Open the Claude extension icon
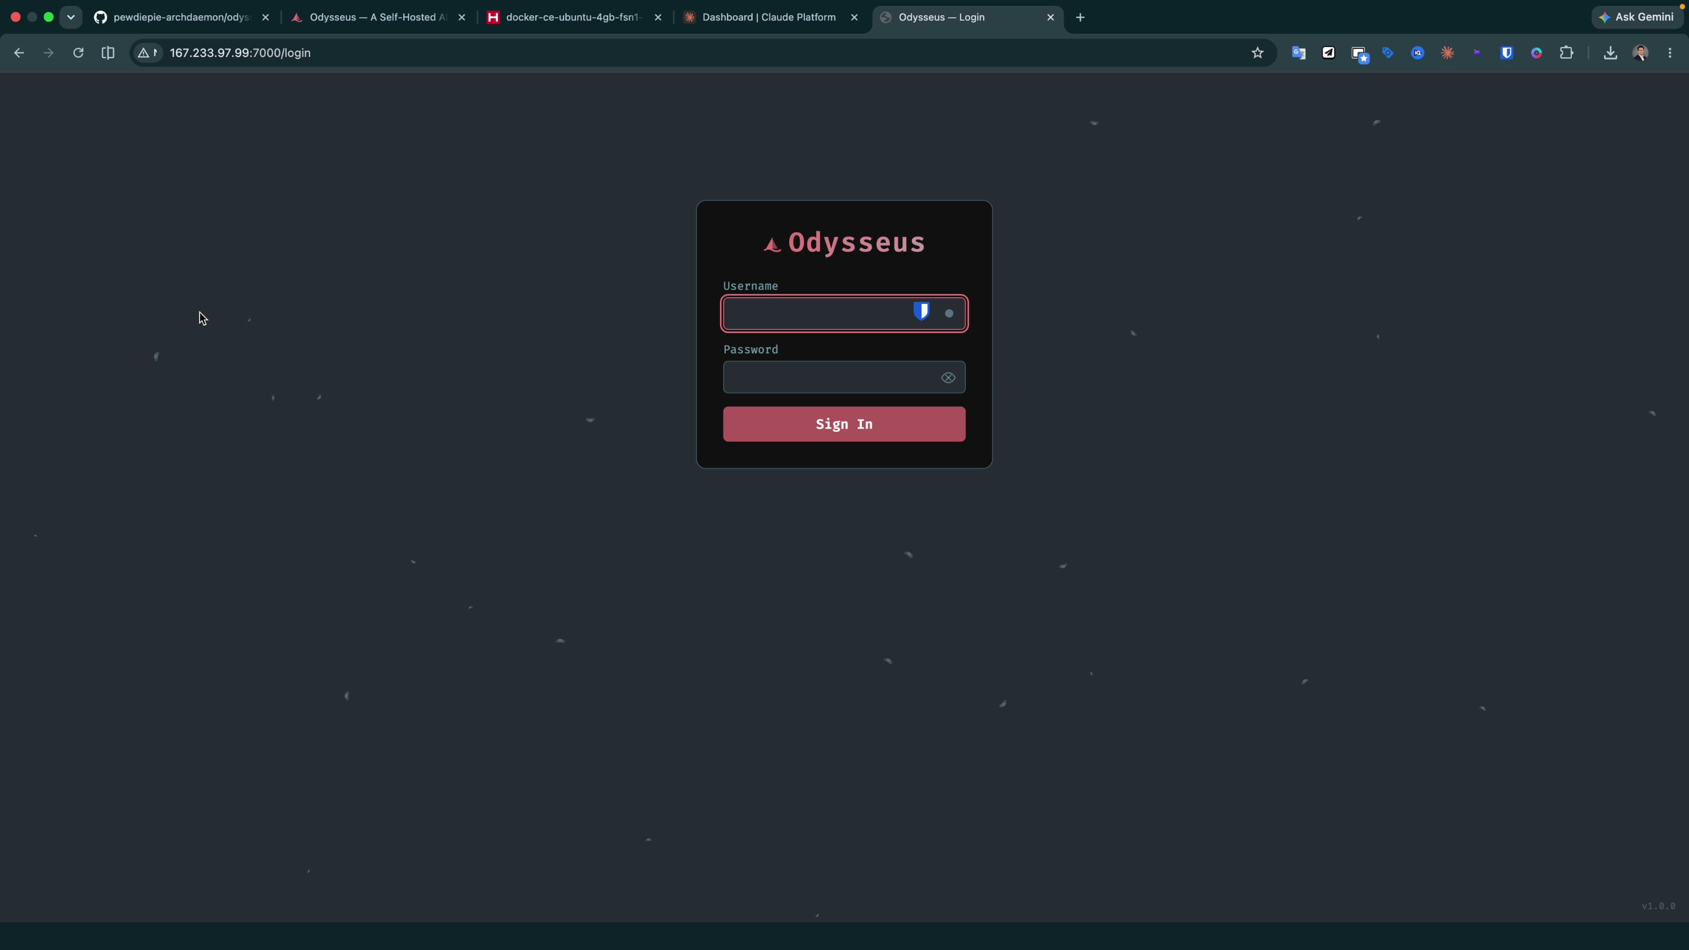This screenshot has height=950, width=1689. (1447, 53)
